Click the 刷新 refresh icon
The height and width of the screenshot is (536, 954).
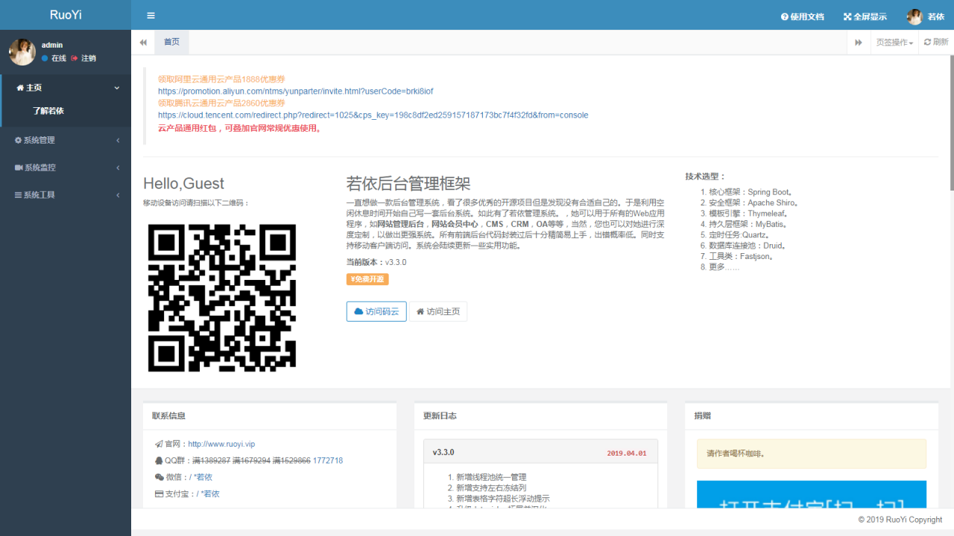click(x=927, y=42)
